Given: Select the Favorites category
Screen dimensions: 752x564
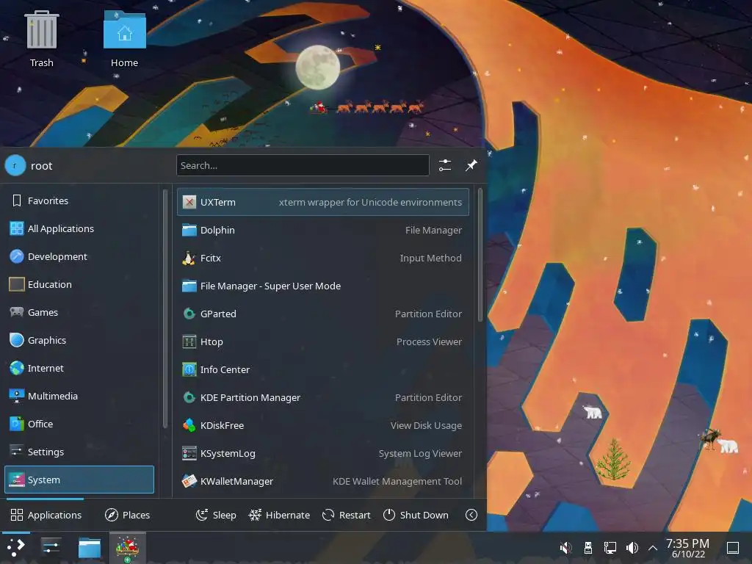Looking at the screenshot, I should pyautogui.click(x=79, y=201).
